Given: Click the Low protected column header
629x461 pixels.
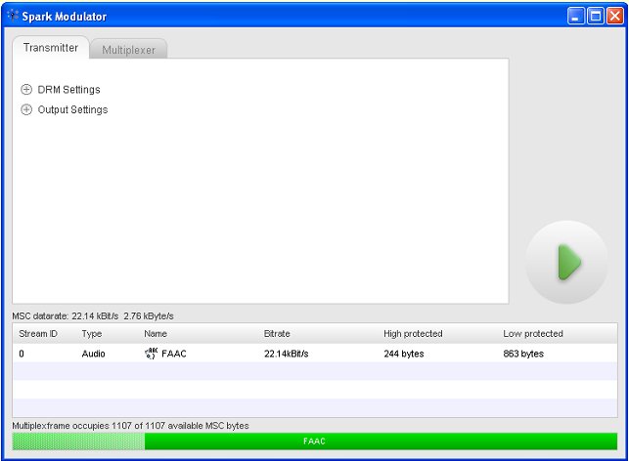Looking at the screenshot, I should (x=533, y=334).
